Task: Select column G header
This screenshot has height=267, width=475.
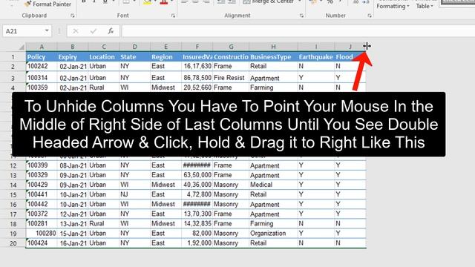Action: tap(231, 47)
